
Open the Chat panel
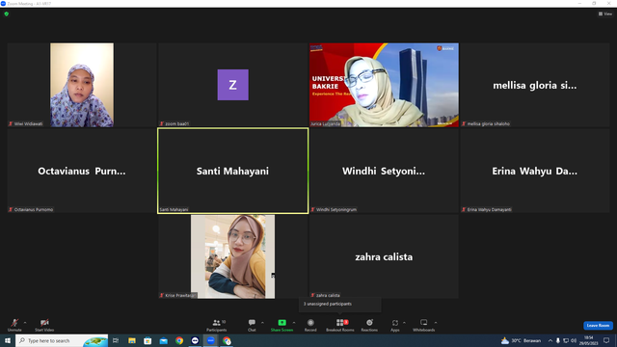[252, 325]
